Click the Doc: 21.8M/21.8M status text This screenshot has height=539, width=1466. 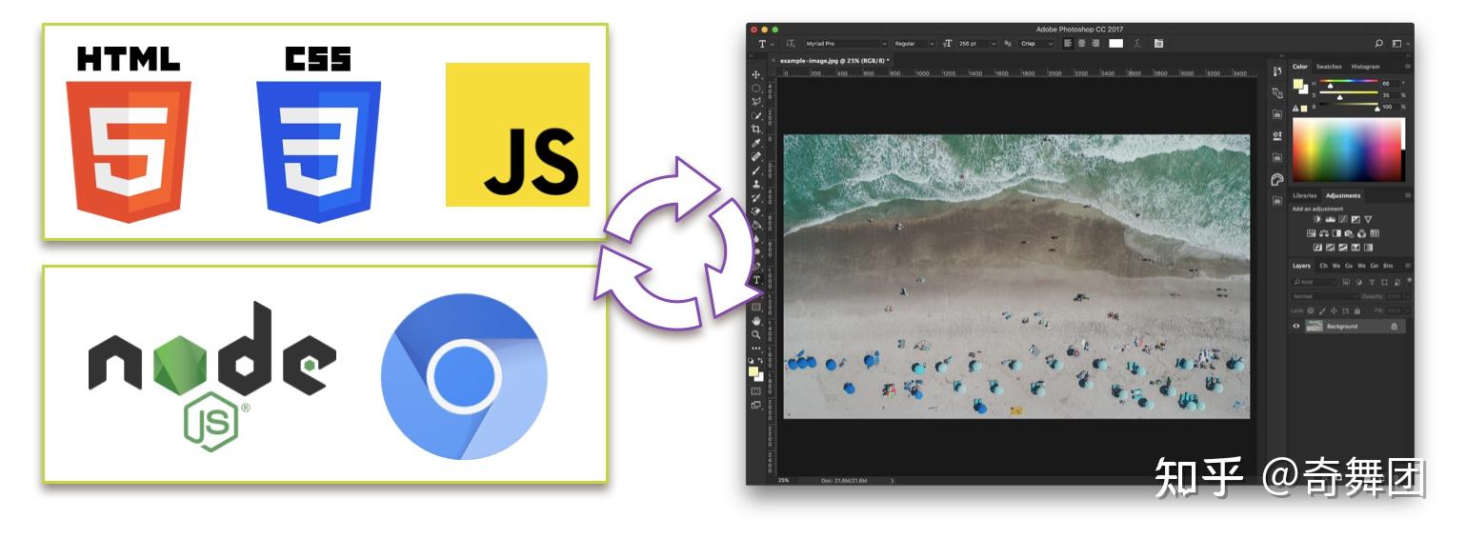click(x=844, y=480)
